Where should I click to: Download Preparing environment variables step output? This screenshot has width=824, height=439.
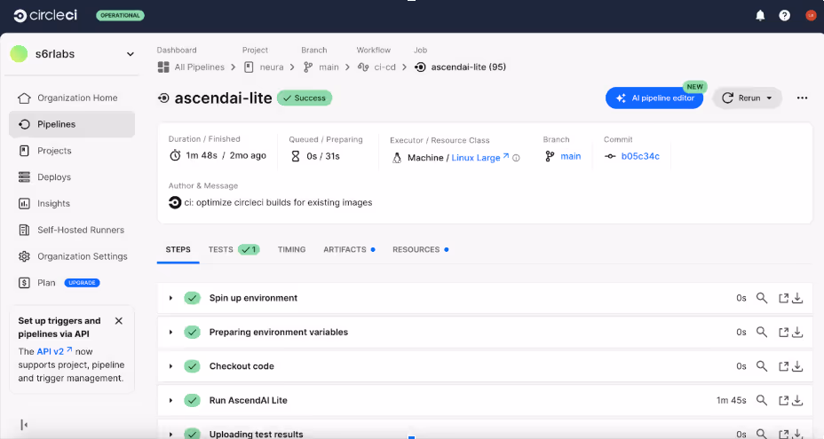[797, 333]
